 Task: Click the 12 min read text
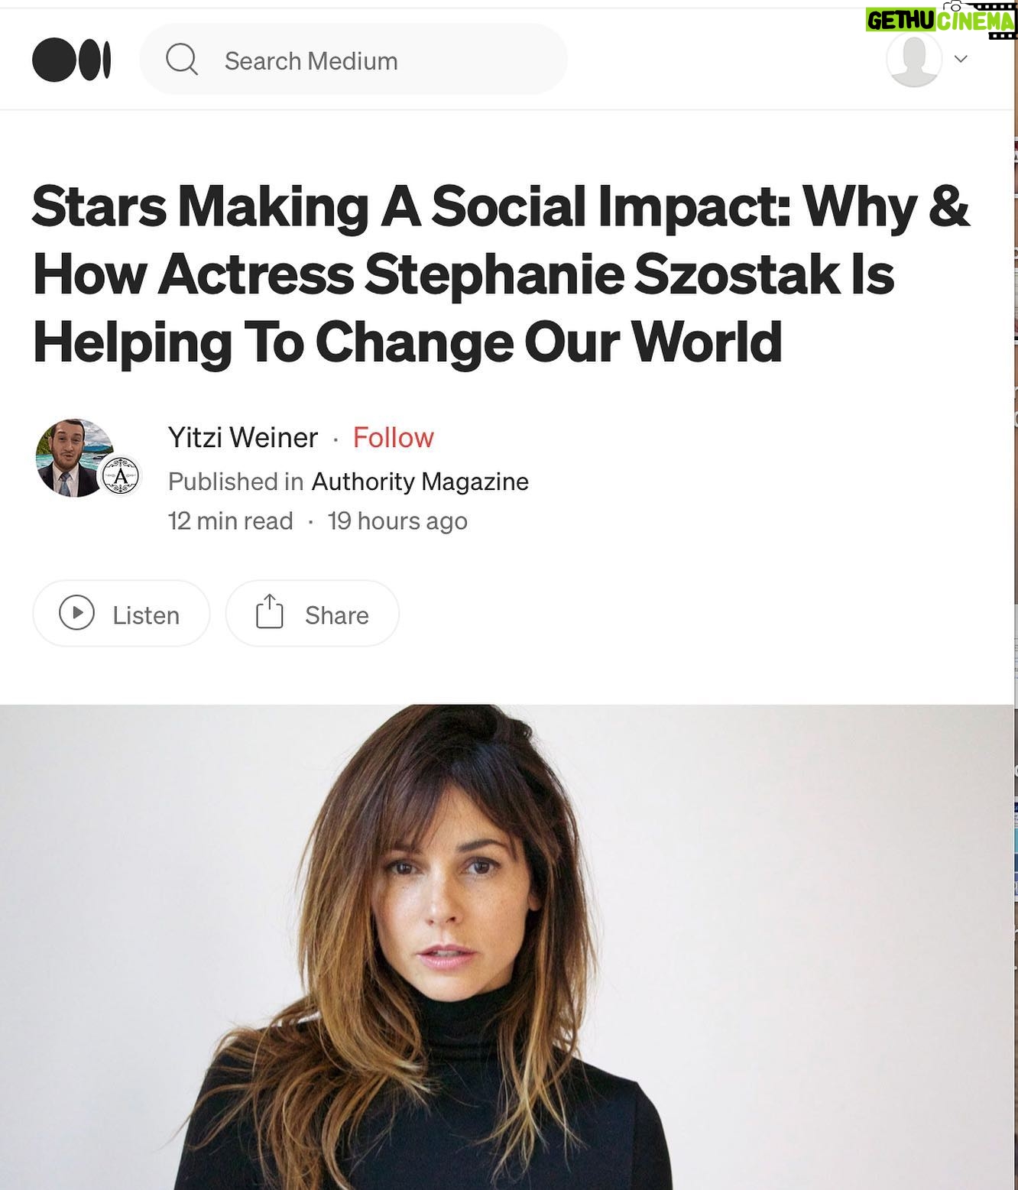tap(230, 521)
